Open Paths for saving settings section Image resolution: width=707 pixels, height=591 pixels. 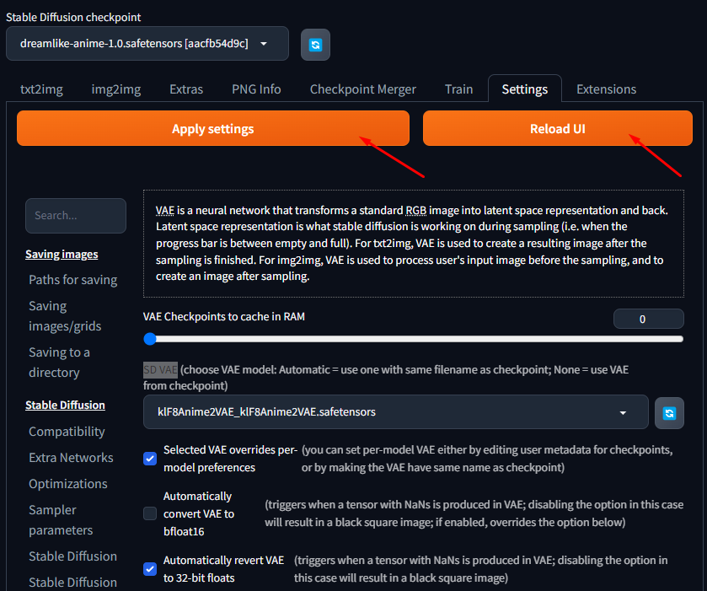coord(72,280)
